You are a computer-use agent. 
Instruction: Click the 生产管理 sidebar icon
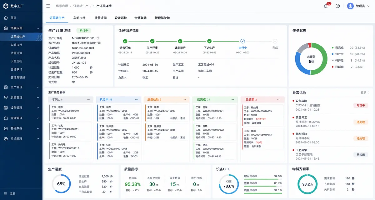pyautogui.click(x=6, y=87)
